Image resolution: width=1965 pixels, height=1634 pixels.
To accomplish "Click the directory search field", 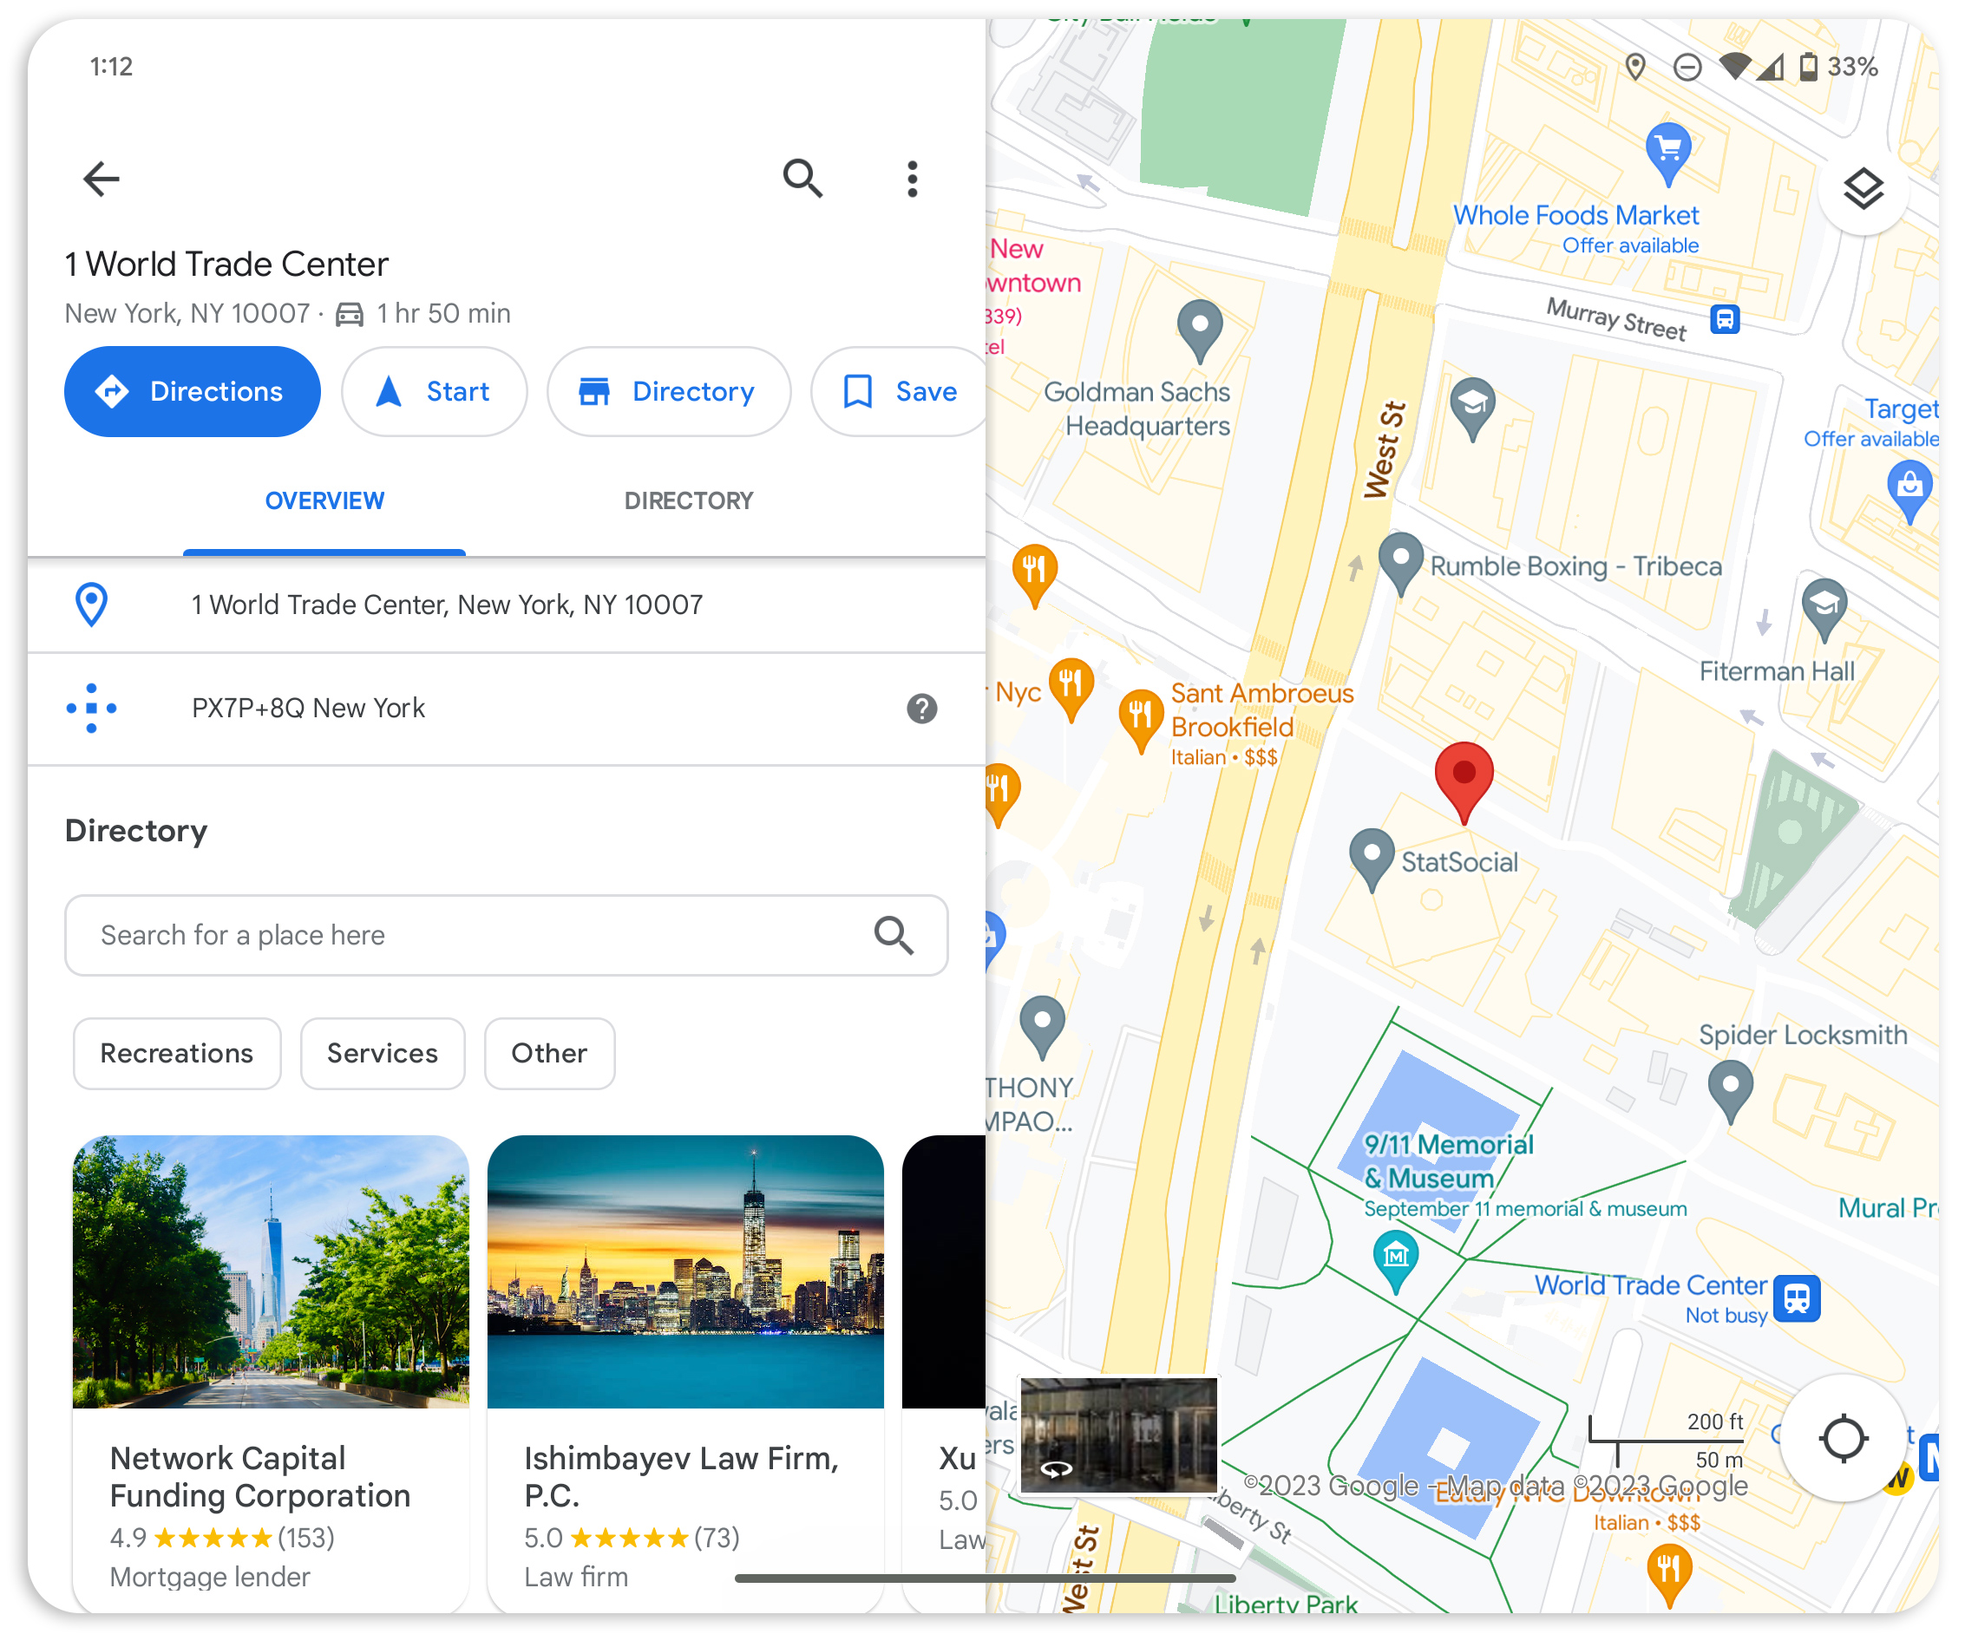I will [507, 936].
